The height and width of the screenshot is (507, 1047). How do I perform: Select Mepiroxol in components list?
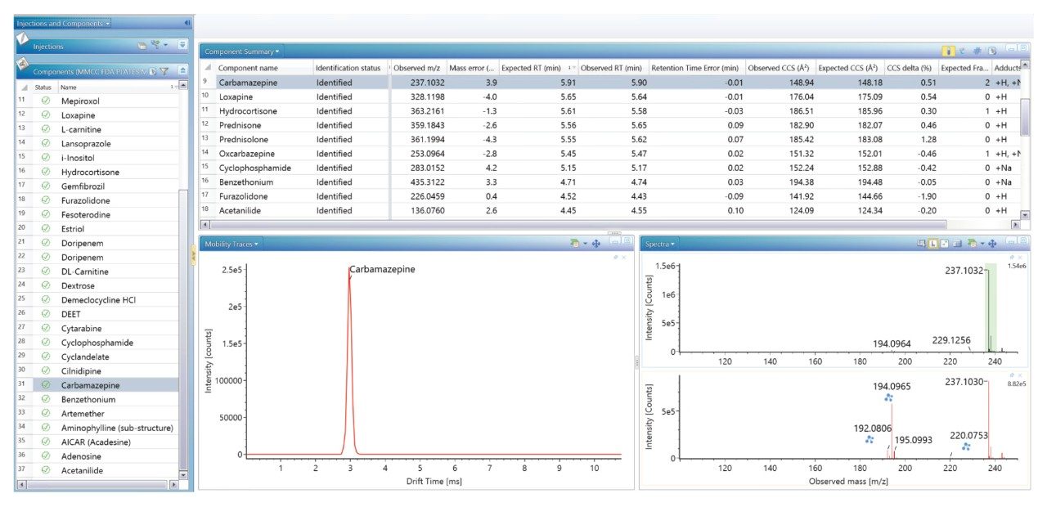point(97,101)
